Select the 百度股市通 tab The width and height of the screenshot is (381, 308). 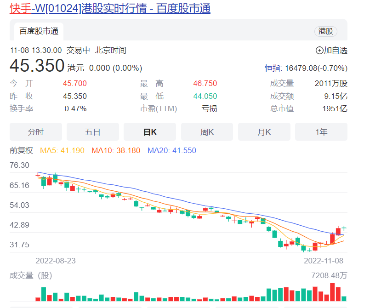pos(39,31)
